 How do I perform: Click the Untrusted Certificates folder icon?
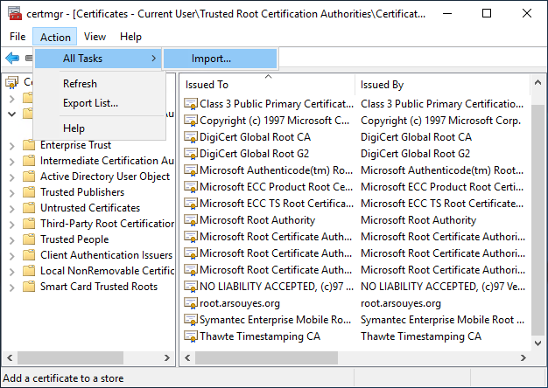point(29,208)
